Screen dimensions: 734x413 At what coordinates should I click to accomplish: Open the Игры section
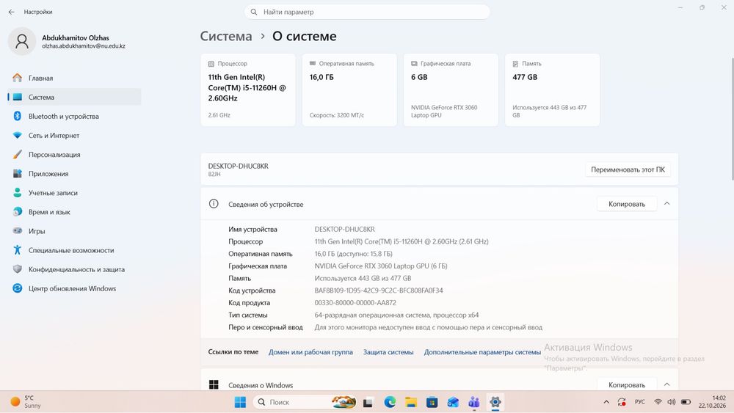(x=74, y=231)
